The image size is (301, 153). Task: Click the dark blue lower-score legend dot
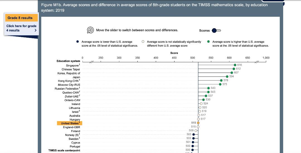(x=77, y=42)
